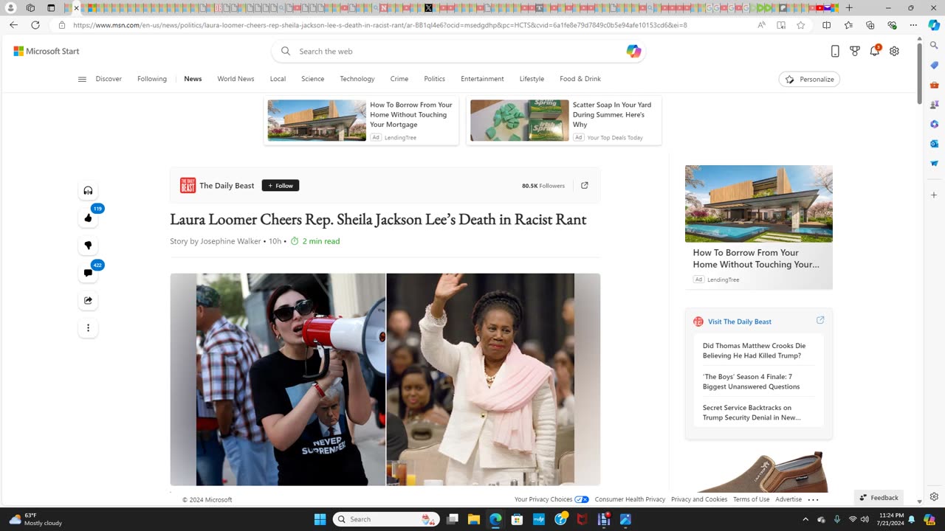Open the notifications bell icon
Image resolution: width=945 pixels, height=531 pixels.
coord(874,51)
